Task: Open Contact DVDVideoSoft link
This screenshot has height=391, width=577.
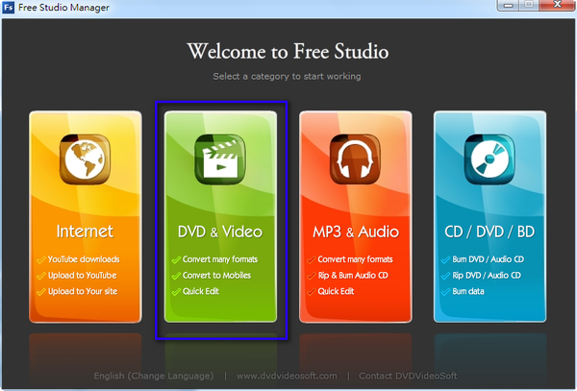Action: click(x=408, y=376)
